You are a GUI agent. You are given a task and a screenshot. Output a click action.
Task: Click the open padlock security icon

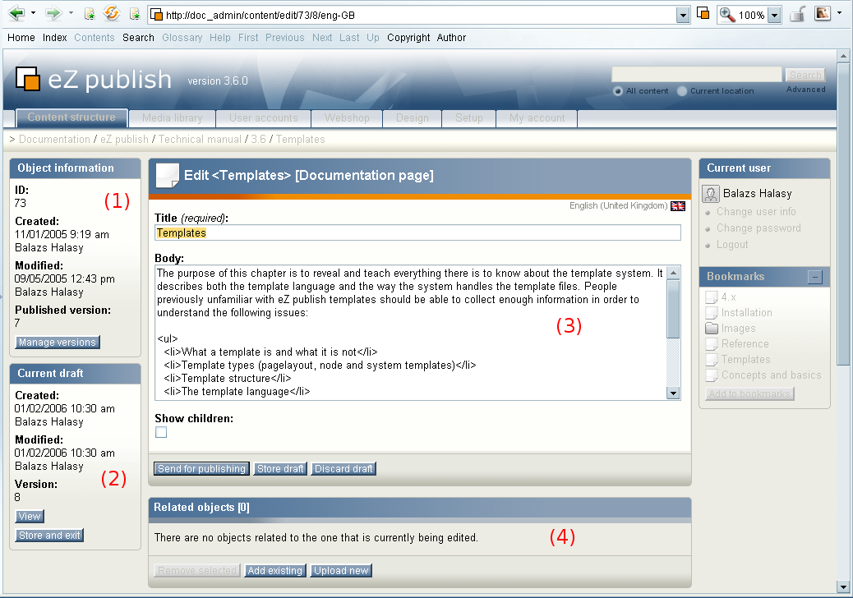[797, 14]
